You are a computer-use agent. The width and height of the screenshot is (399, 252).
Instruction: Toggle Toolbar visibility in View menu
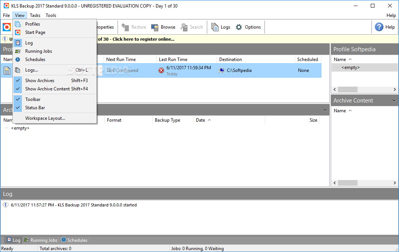click(x=55, y=99)
